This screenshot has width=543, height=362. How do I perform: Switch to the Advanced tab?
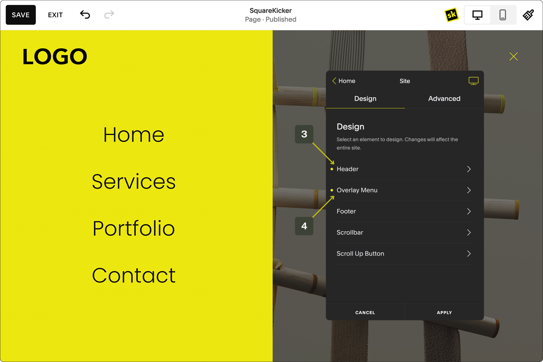coord(444,99)
